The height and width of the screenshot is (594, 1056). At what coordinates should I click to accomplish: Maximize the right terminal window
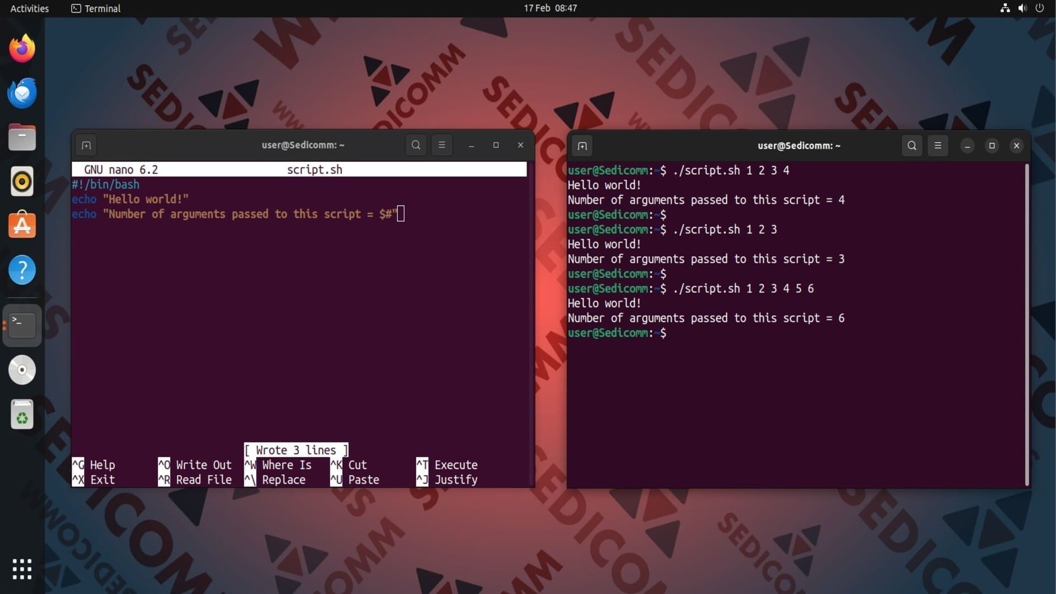click(992, 146)
